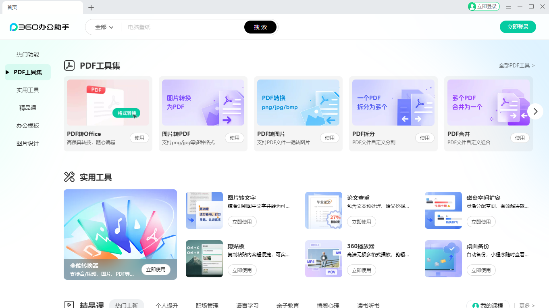Viewport: 549px width, 308px height.
Task: Click 使用 button for PDF转Office
Action: click(139, 138)
